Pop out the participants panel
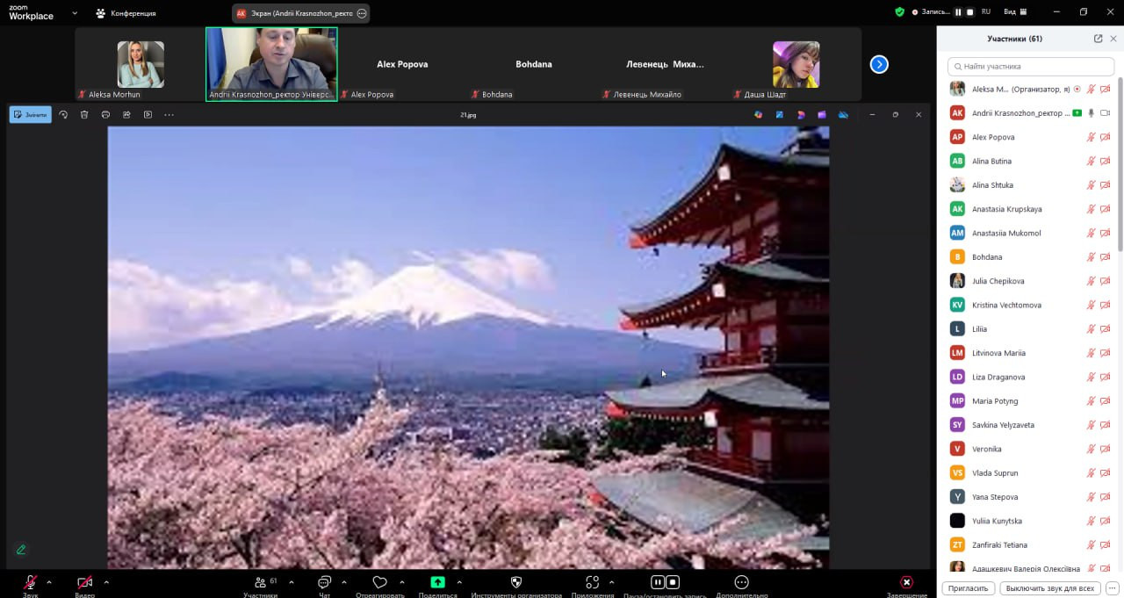 click(x=1098, y=39)
